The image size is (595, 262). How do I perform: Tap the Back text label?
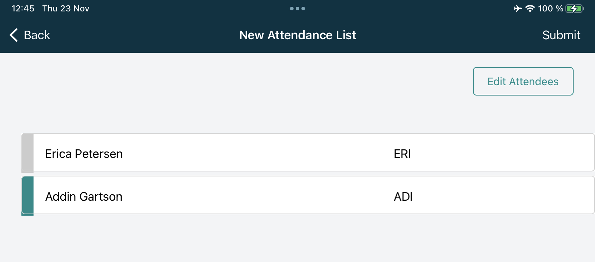click(37, 35)
